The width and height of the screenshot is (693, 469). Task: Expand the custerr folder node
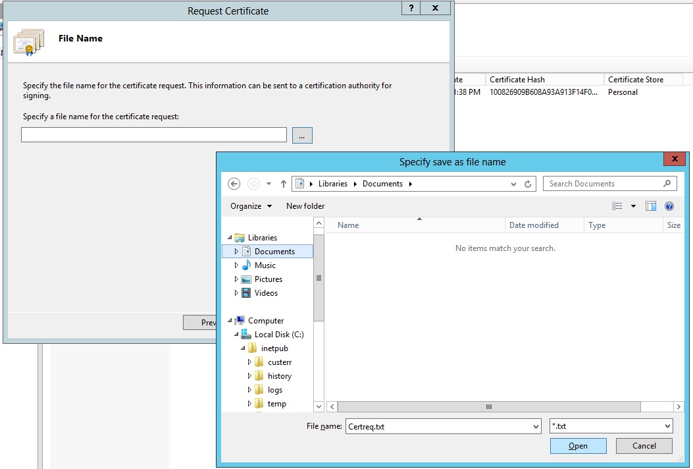click(249, 362)
